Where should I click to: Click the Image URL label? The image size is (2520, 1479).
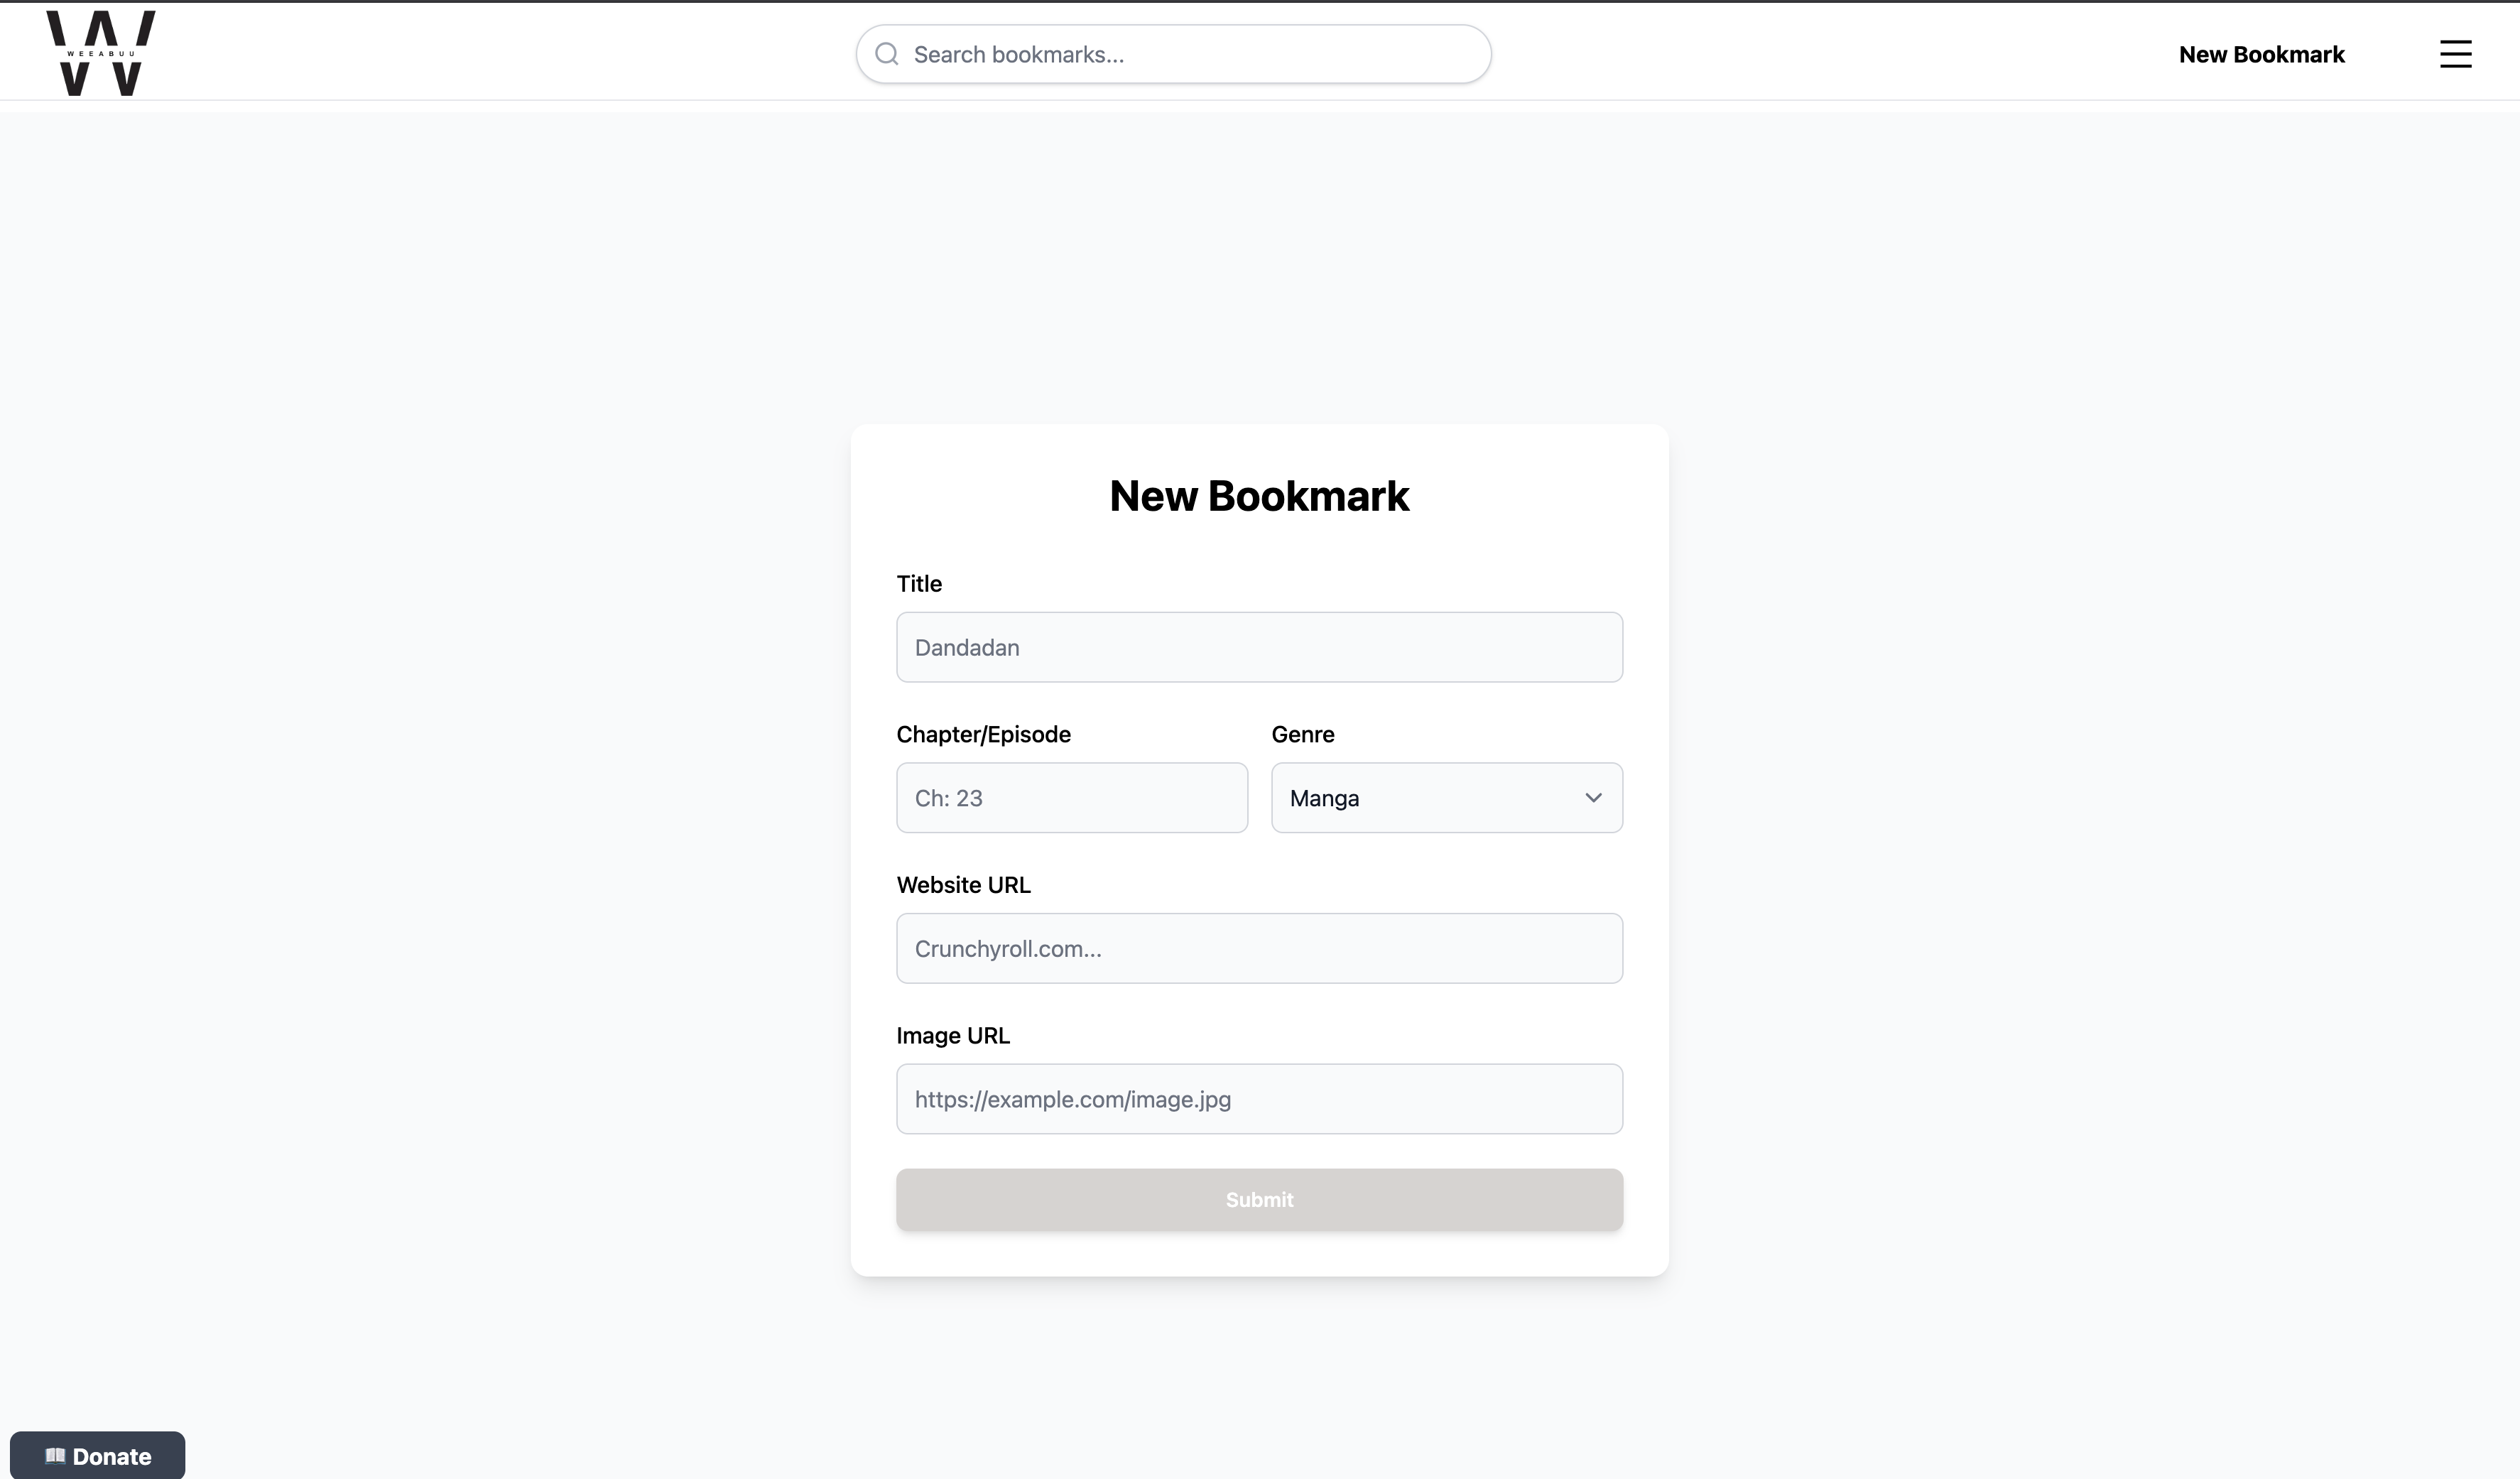pos(953,1036)
